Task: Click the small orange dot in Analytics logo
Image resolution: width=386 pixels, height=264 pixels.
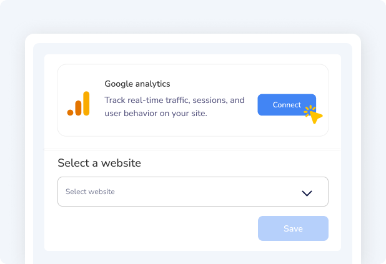Action: (71, 112)
